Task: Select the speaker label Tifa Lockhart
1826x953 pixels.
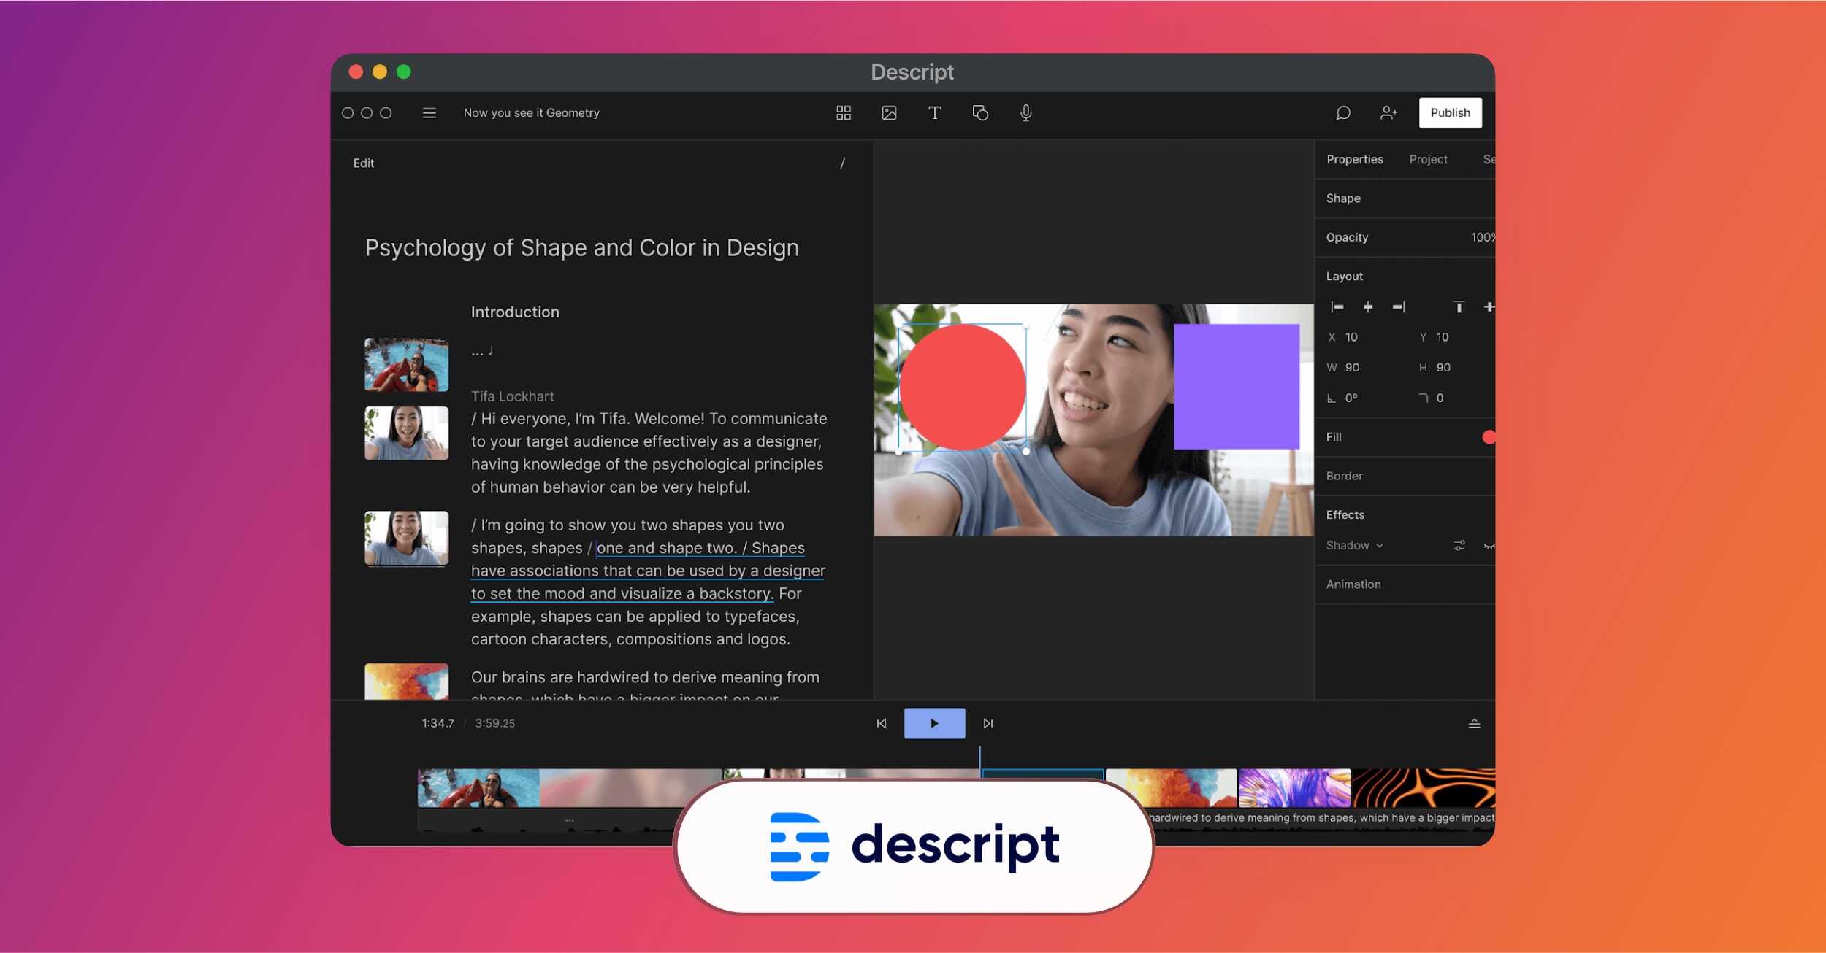Action: pos(512,396)
